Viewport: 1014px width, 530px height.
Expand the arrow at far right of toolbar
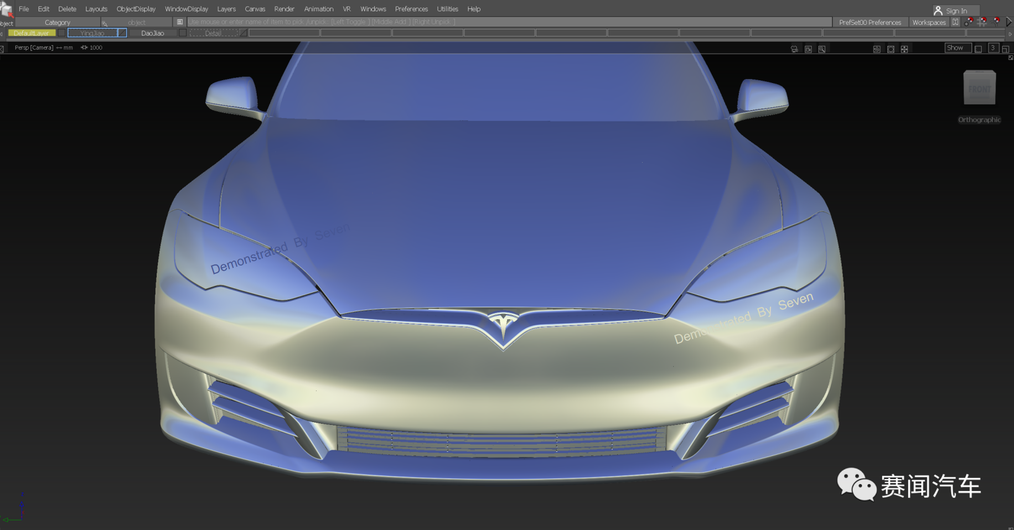click(x=1010, y=22)
